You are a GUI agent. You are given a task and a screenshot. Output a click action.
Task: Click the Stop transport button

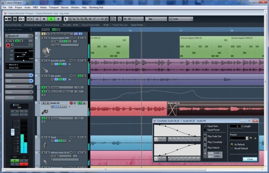(44, 19)
